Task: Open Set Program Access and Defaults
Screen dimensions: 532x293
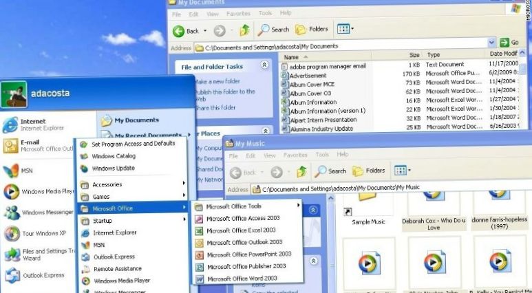Action: [x=133, y=144]
